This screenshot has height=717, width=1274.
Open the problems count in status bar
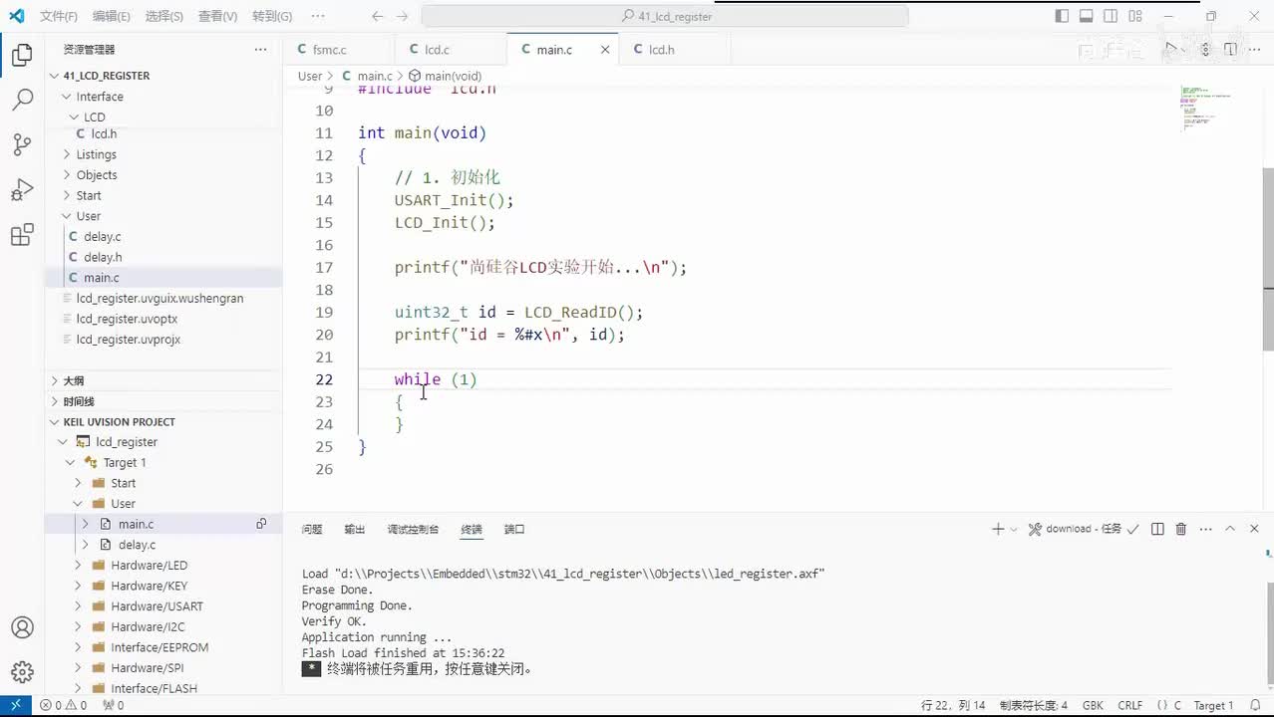(x=63, y=705)
